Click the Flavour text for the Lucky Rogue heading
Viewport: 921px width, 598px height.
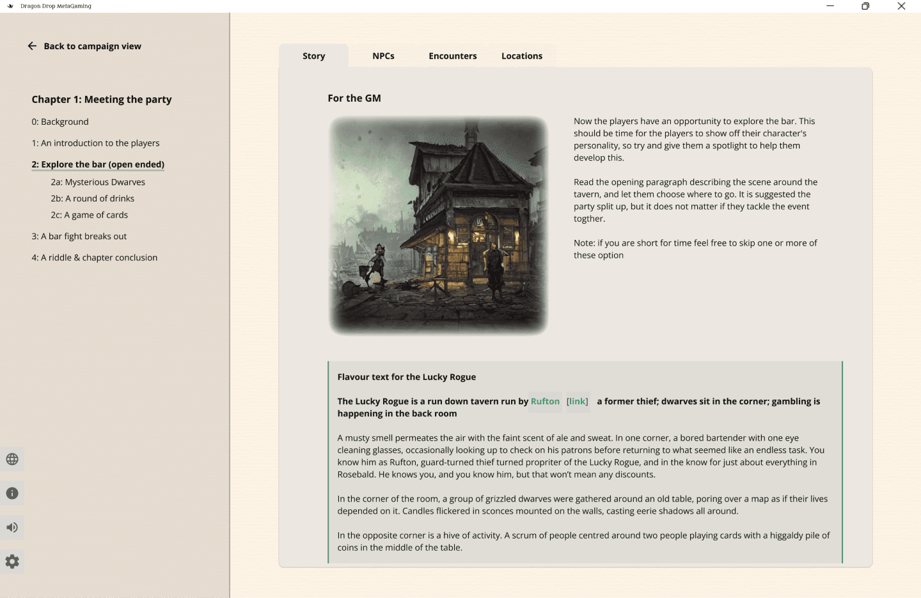coord(407,377)
